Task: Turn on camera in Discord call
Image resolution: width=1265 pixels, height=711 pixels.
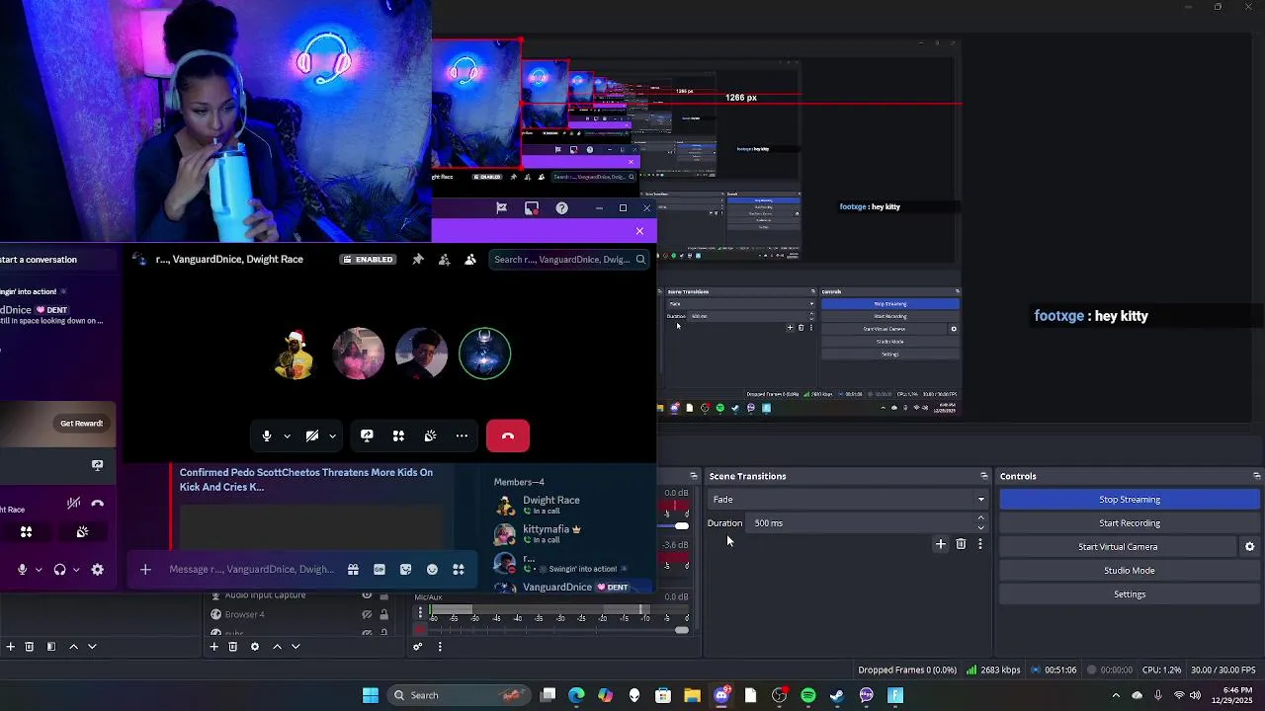Action: (312, 435)
